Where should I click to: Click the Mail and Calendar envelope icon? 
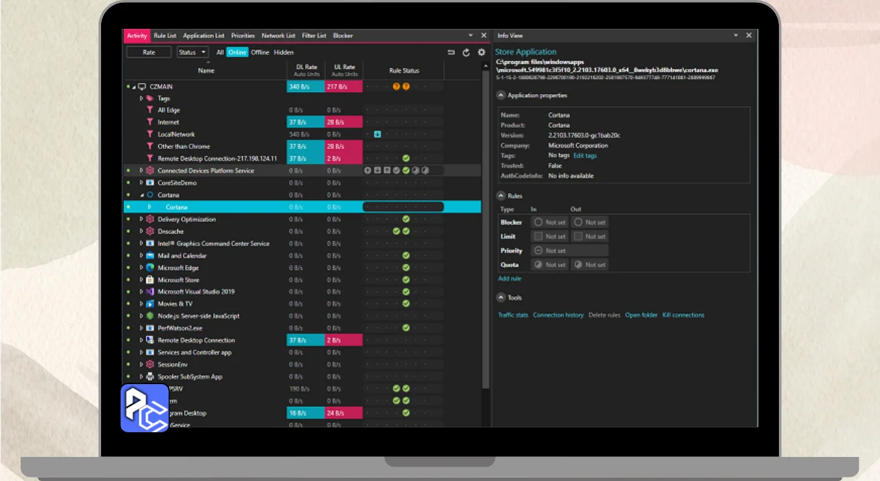tap(150, 256)
